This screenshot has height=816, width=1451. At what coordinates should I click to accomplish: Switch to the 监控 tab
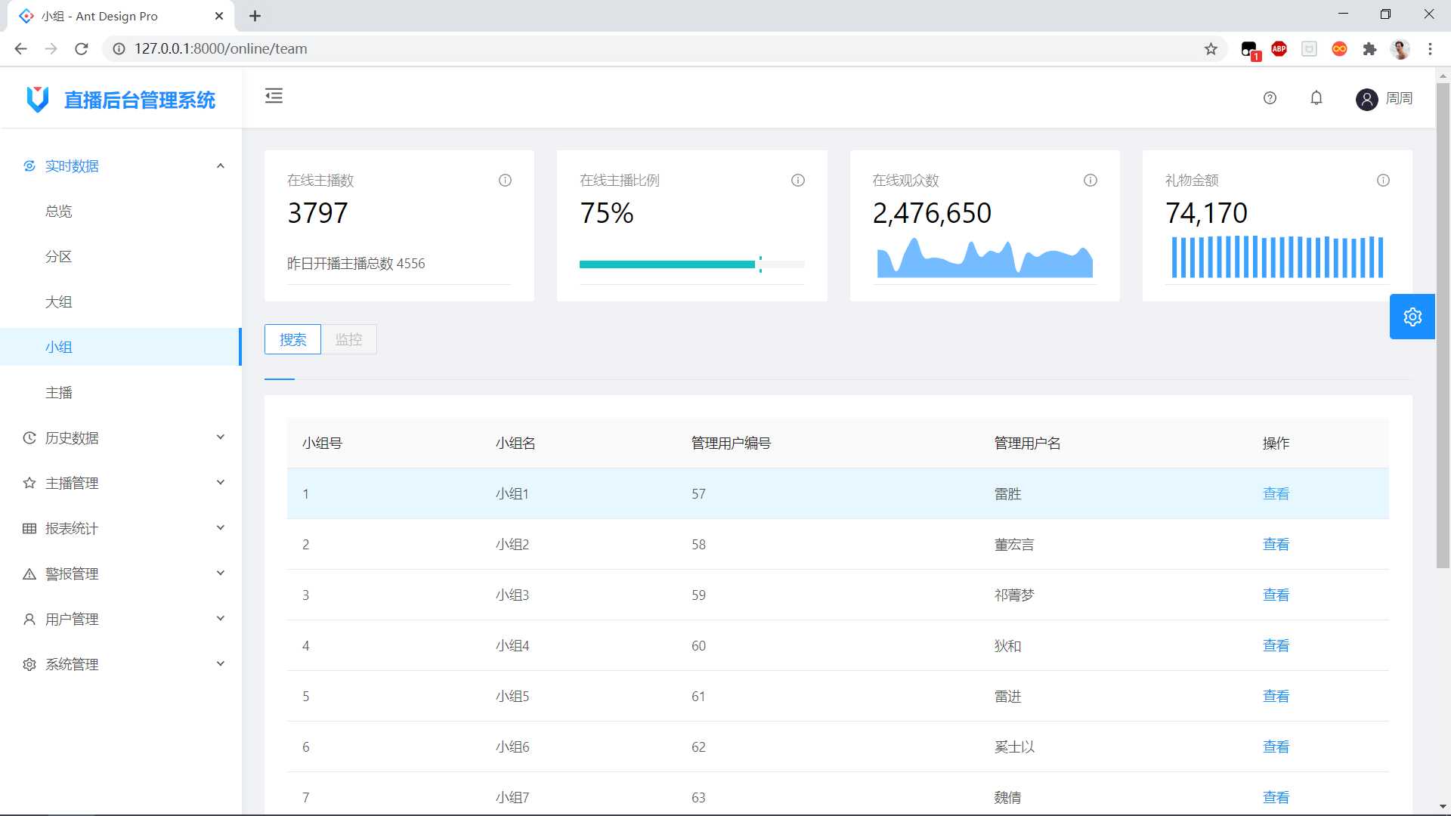348,339
